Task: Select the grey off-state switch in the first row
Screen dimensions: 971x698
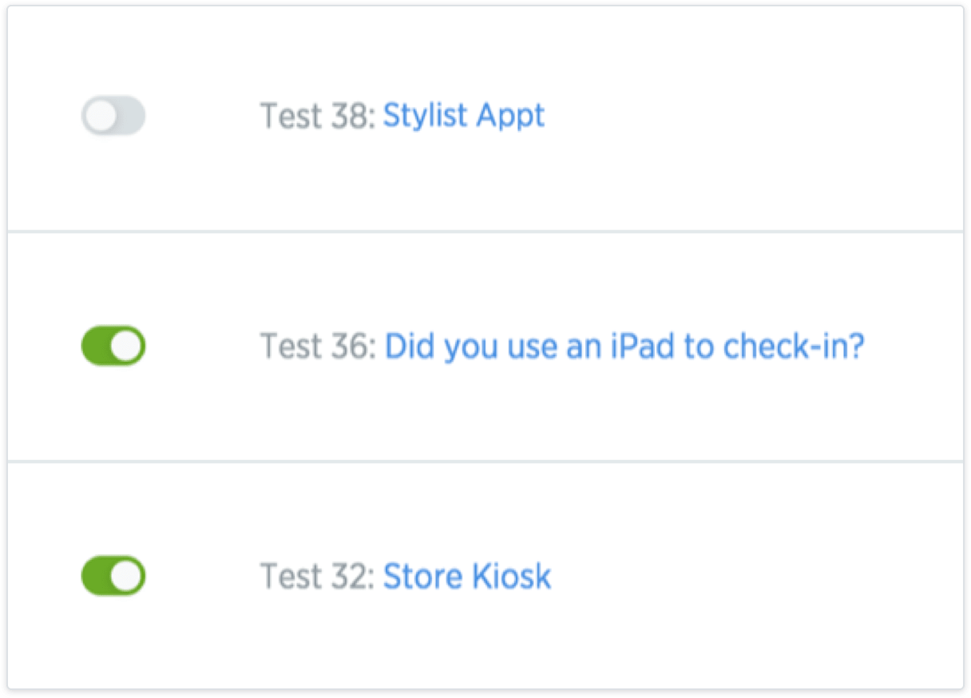Action: coord(113,116)
